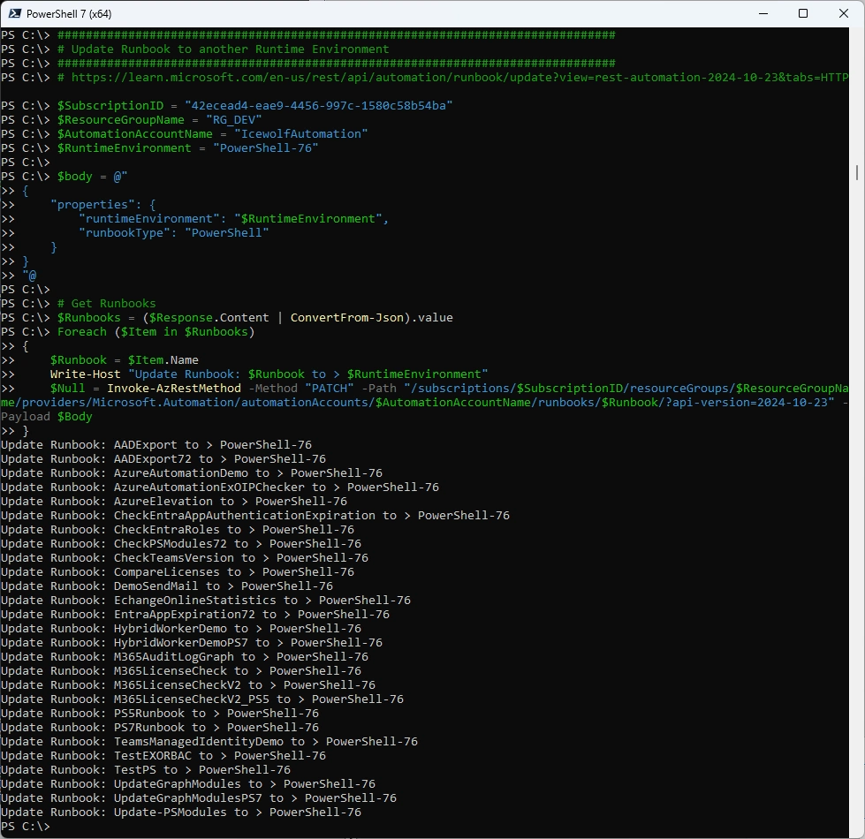This screenshot has width=865, height=839.
Task: Click the 'PowerShell 7 (x64)' window title
Action: click(x=69, y=14)
